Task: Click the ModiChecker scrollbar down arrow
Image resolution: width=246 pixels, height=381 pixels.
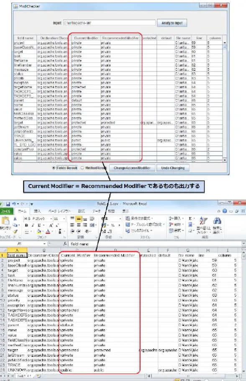Action: pos(225,160)
